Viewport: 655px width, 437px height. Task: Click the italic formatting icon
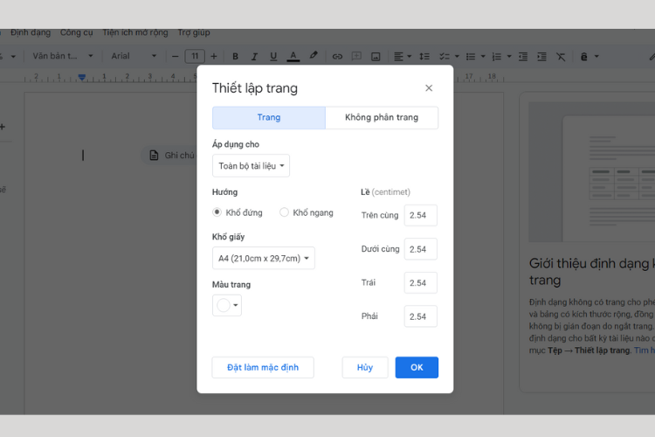click(x=255, y=56)
